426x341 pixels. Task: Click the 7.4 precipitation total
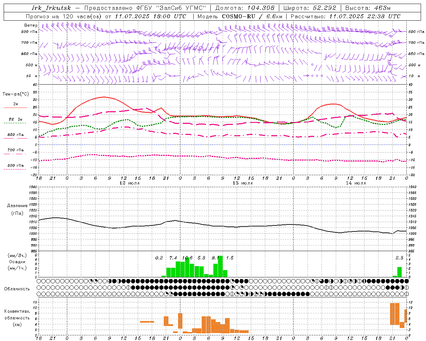pos(173,258)
